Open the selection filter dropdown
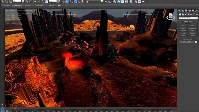This screenshot has height=112, width=199. (x=17, y=1)
